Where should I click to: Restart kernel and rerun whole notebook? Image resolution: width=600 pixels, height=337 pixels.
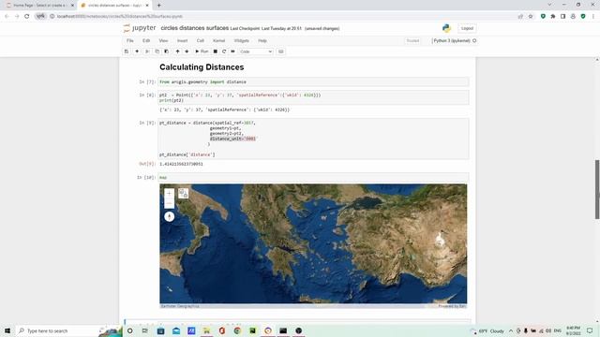232,51
